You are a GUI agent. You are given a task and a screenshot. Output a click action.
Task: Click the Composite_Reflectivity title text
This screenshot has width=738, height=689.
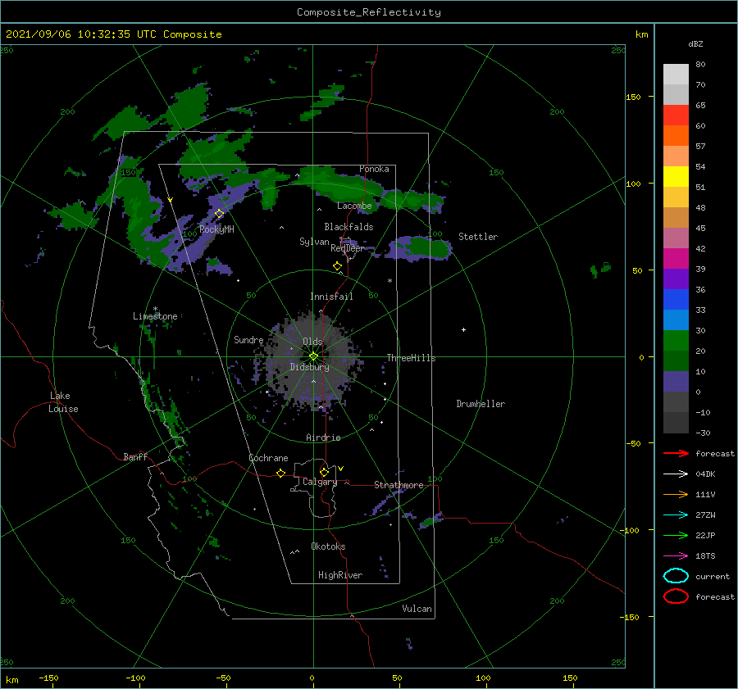point(369,12)
